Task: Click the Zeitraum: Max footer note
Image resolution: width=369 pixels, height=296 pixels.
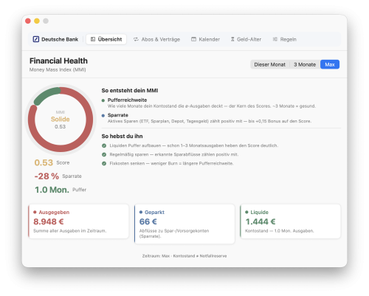Action: pos(184,256)
